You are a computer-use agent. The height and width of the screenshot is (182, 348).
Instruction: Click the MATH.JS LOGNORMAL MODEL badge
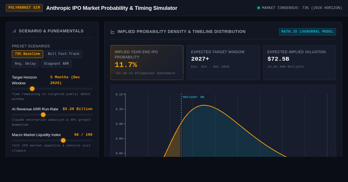(307, 32)
